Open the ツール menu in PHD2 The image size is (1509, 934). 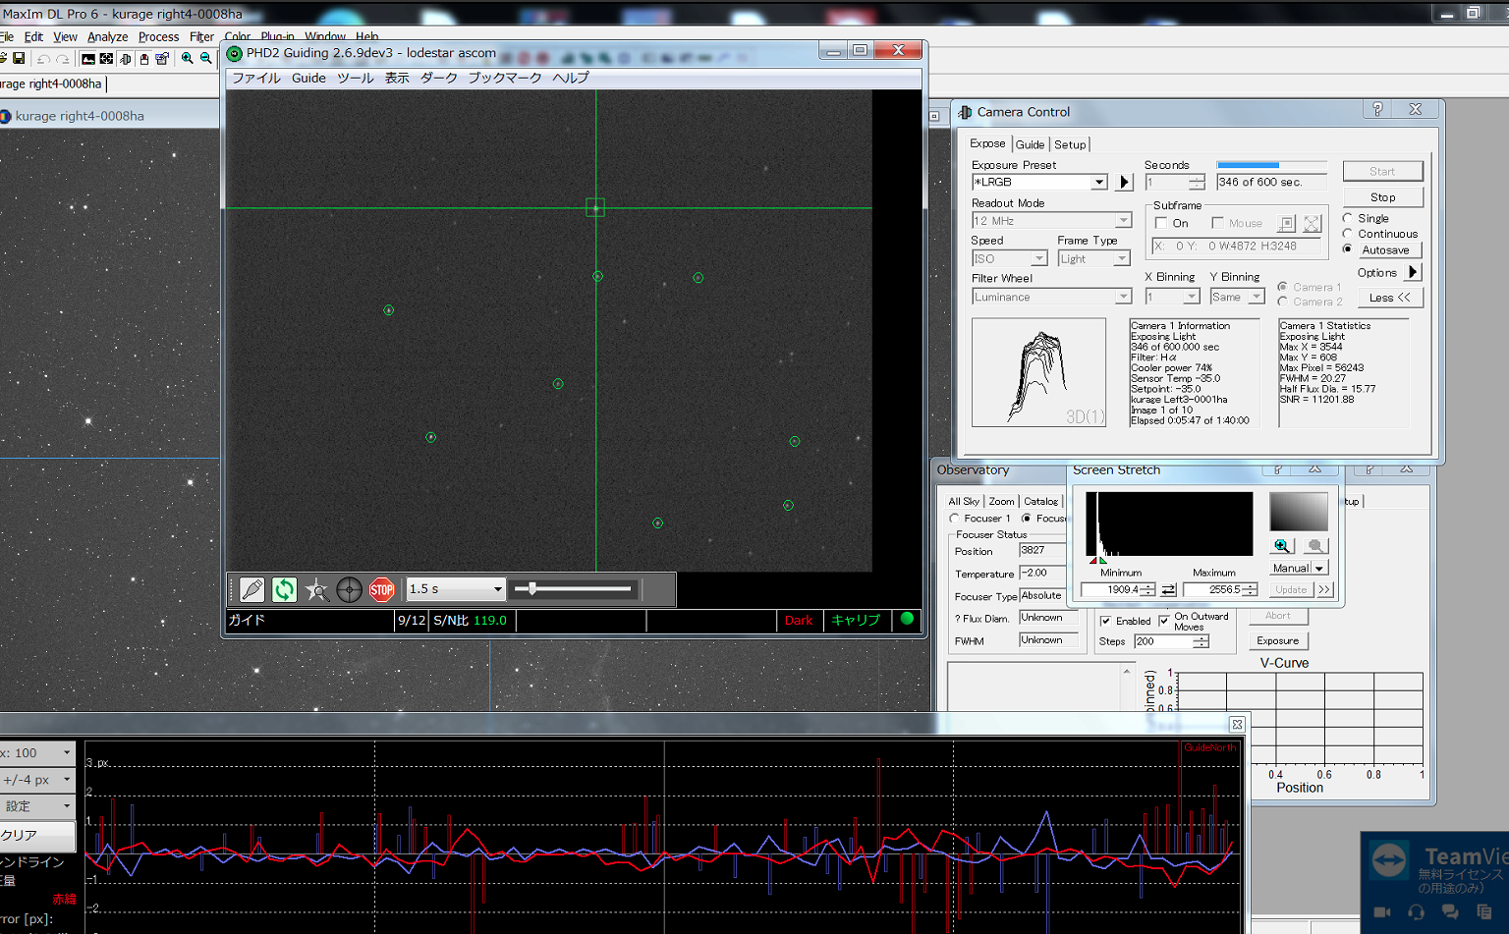[x=355, y=78]
